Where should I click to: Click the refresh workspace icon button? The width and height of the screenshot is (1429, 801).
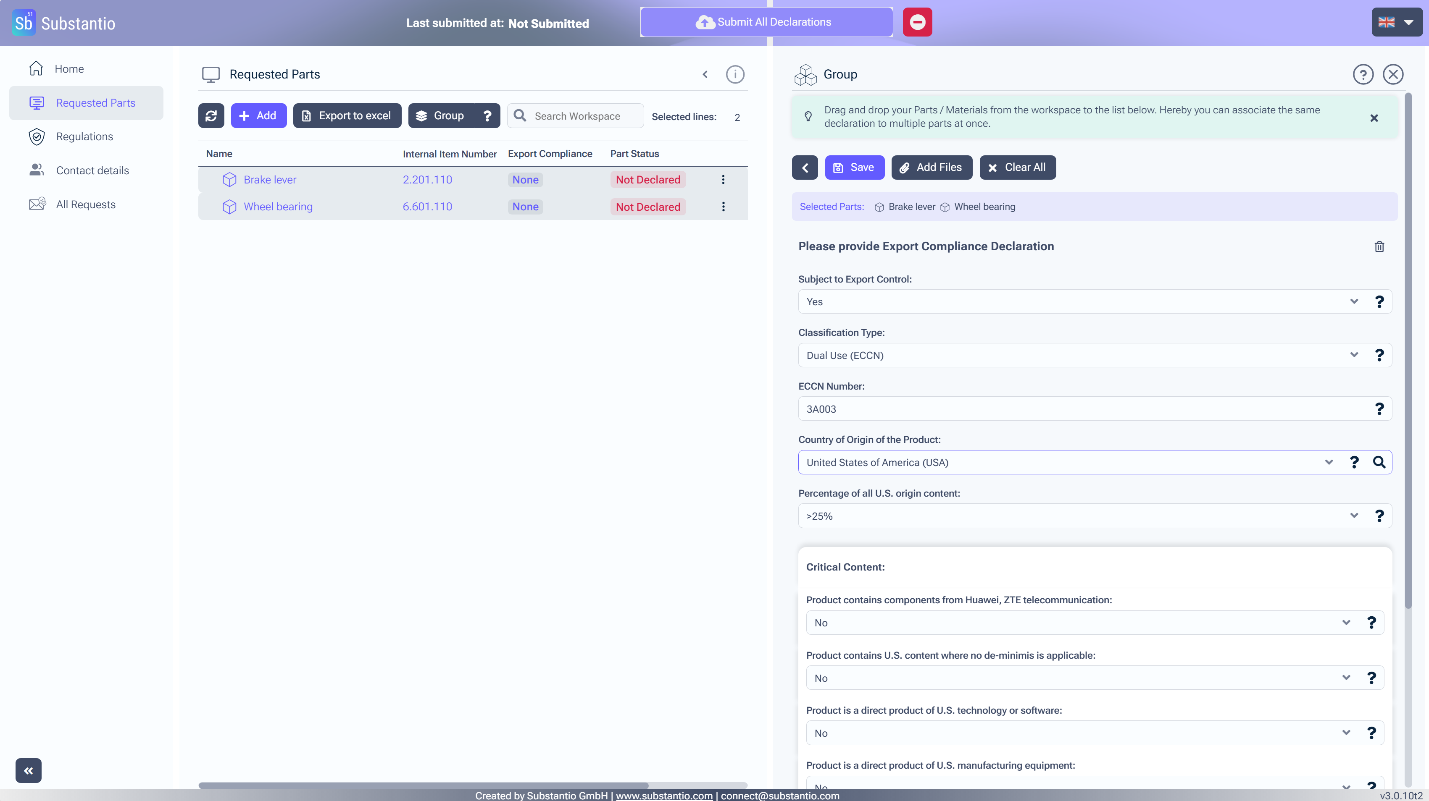tap(211, 116)
